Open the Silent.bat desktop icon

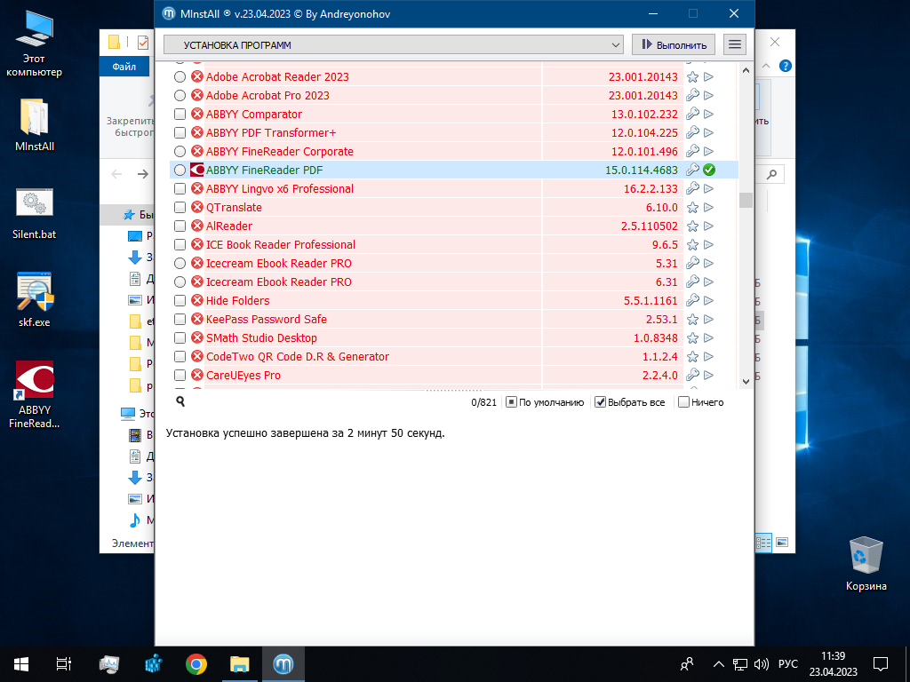point(35,213)
